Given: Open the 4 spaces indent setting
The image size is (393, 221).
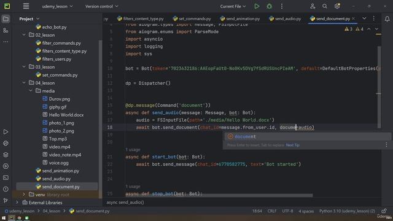Looking at the screenshot, I should point(306,211).
